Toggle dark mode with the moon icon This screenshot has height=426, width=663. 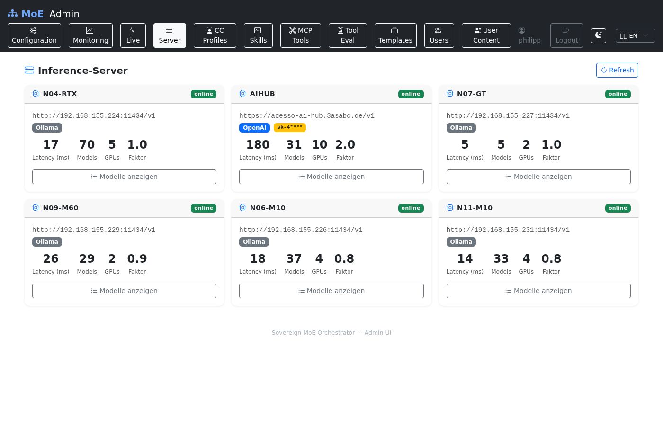click(x=599, y=35)
